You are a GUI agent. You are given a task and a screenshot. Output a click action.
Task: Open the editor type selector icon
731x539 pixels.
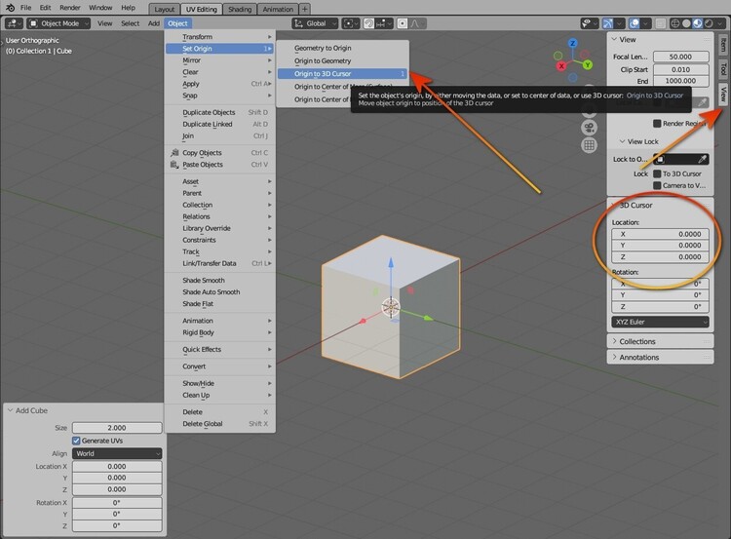click(12, 22)
